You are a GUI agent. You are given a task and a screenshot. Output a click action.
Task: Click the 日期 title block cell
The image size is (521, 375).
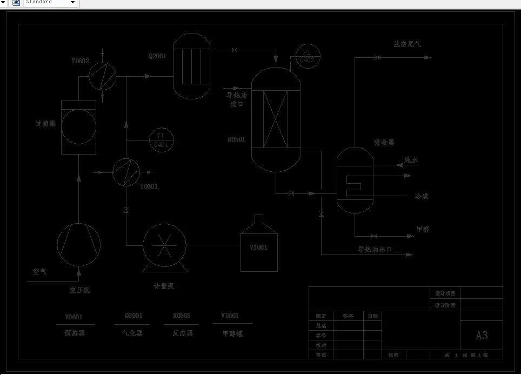click(372, 316)
